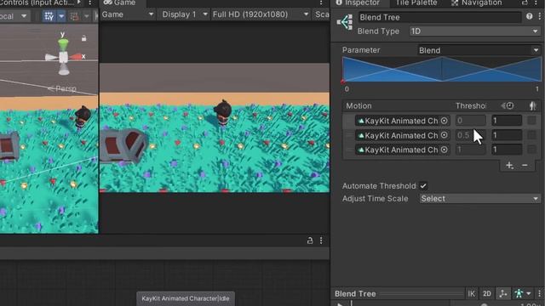This screenshot has height=306, width=545.
Task: Add a new motion field with plus button
Action: [x=509, y=166]
